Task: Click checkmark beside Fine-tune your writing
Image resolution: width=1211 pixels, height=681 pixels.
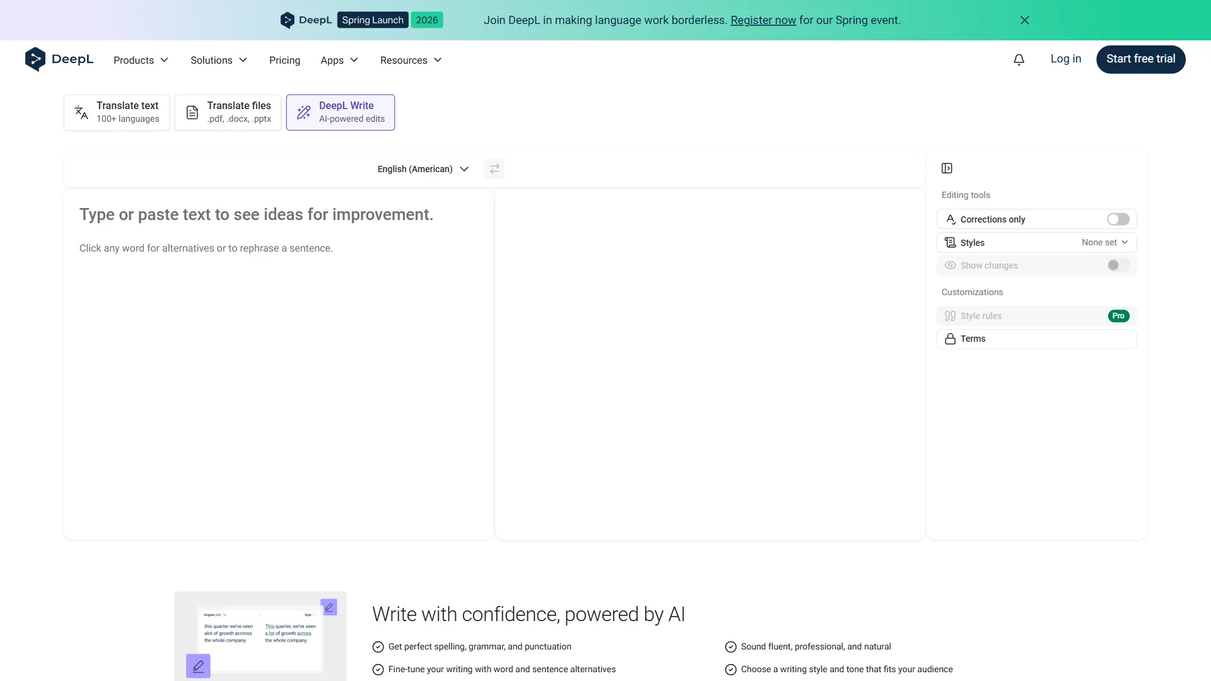Action: coord(378,670)
